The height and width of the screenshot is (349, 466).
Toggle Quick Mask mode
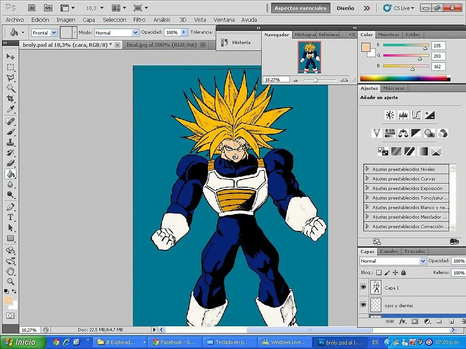point(10,315)
